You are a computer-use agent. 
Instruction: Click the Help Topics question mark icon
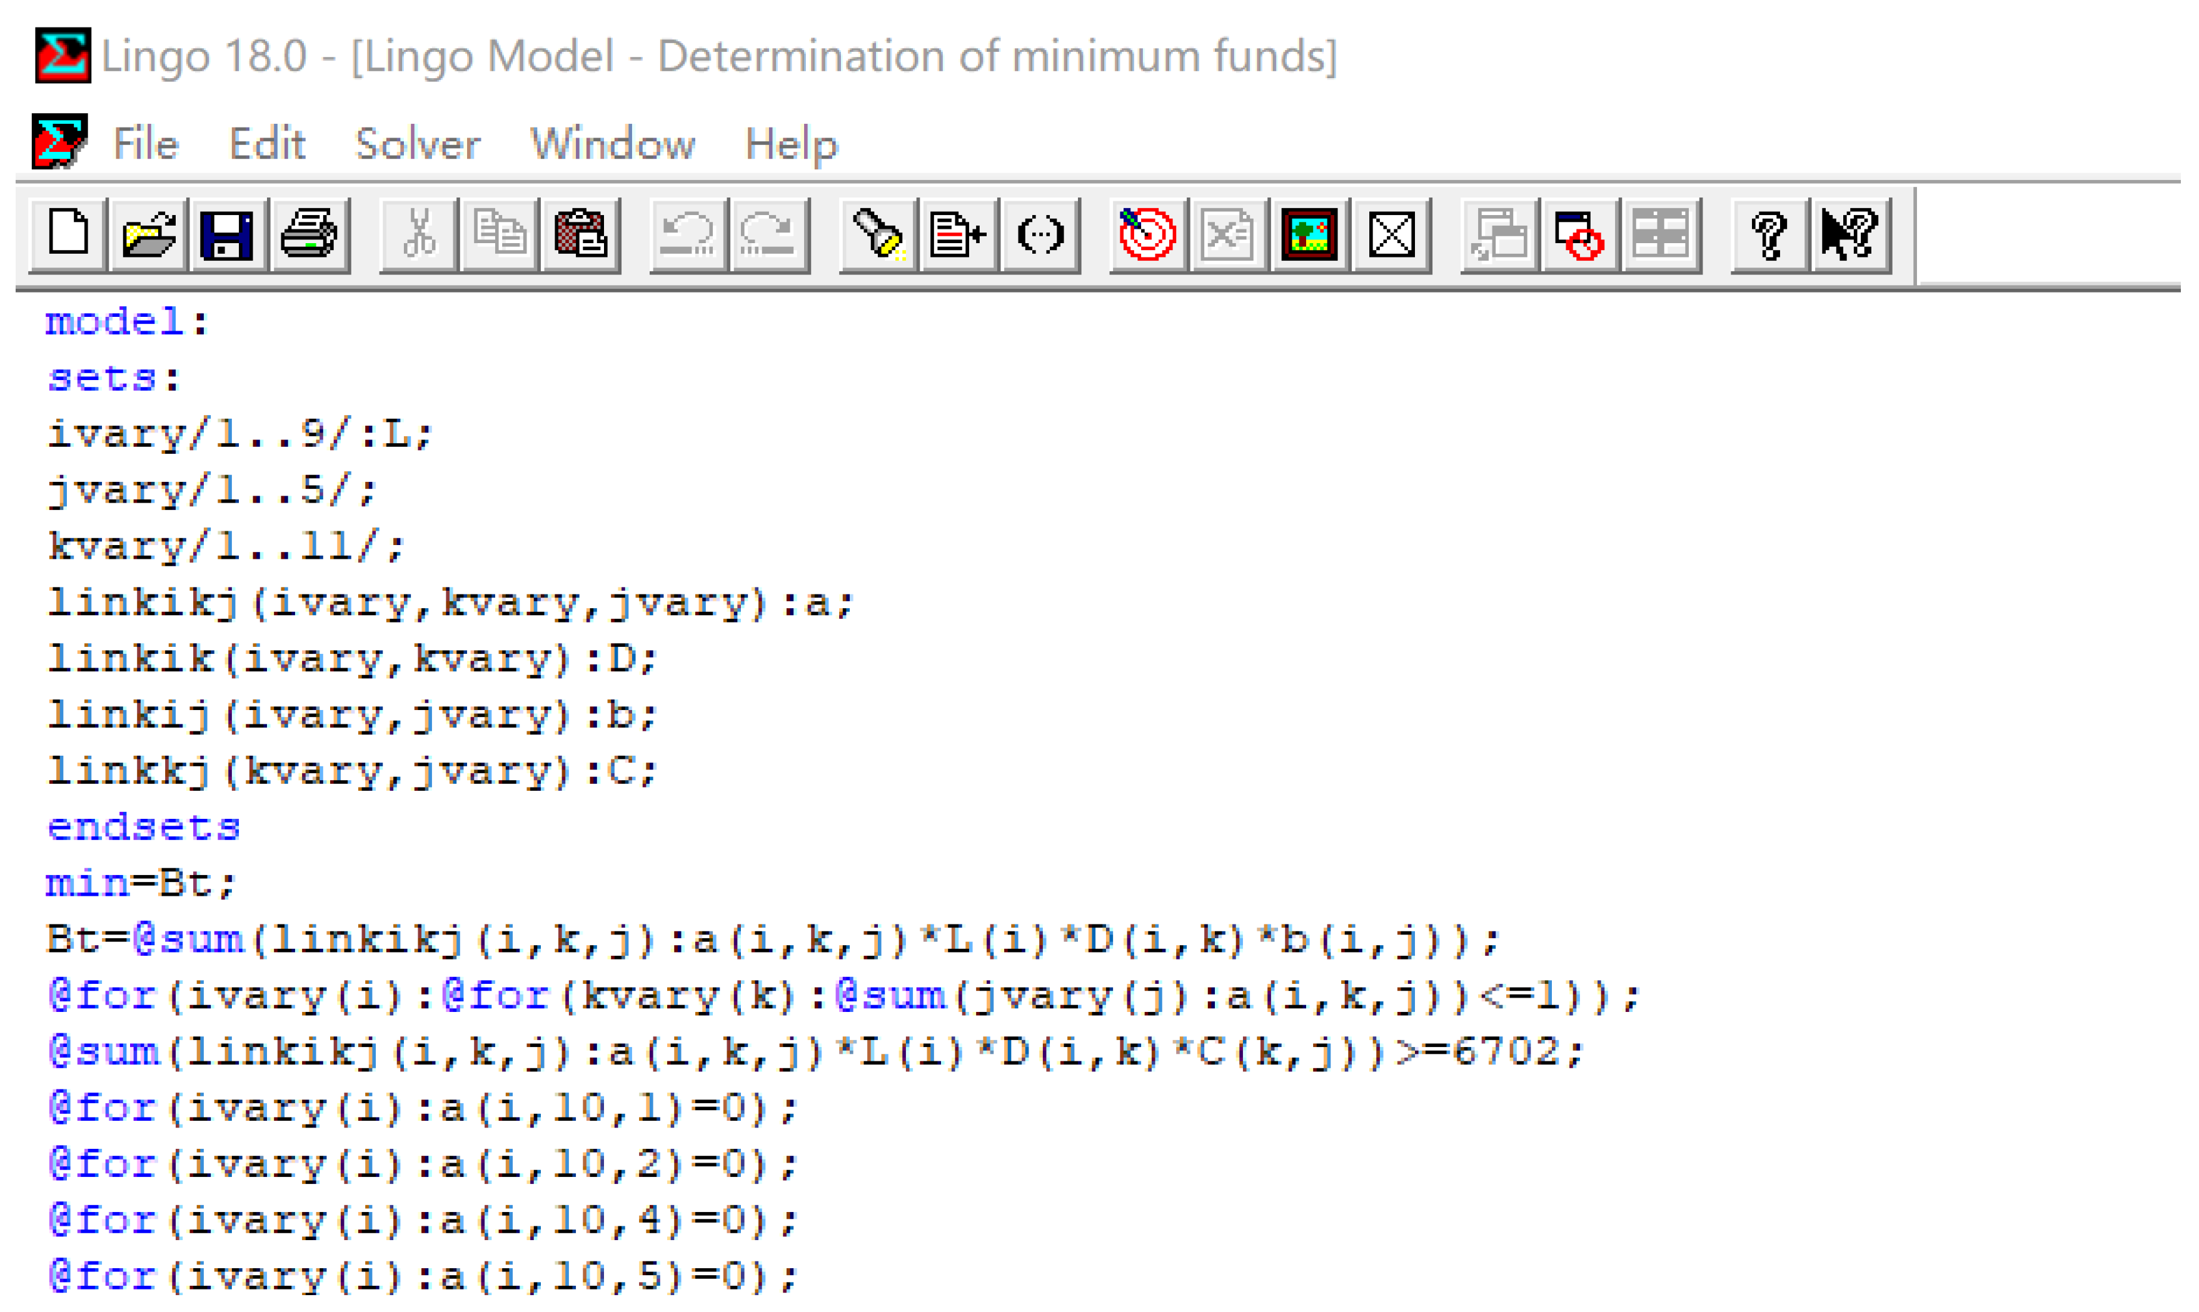(1769, 235)
